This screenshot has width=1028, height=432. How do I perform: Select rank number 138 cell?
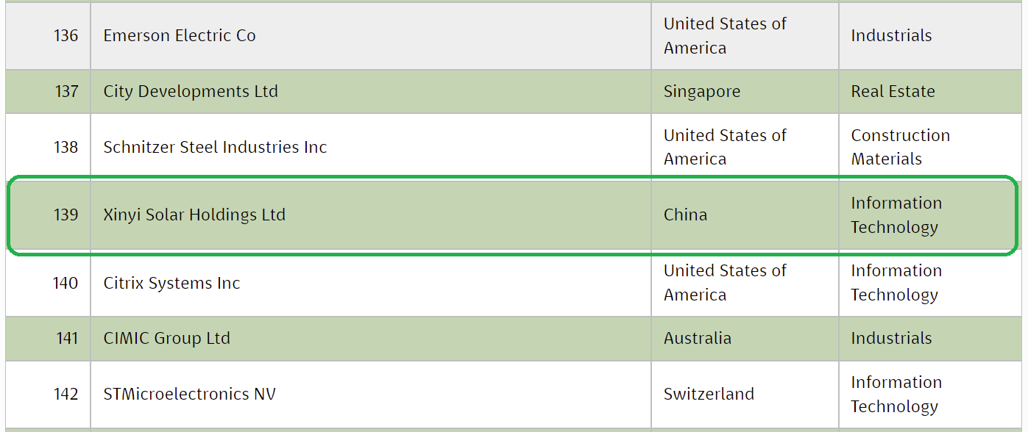pos(65,147)
